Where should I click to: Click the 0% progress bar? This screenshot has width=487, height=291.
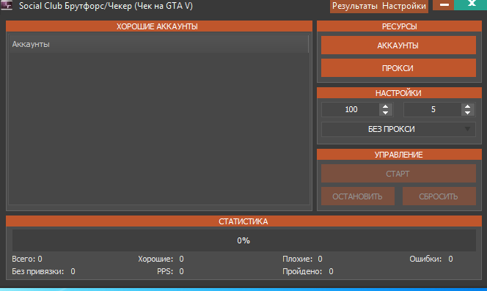coord(243,240)
